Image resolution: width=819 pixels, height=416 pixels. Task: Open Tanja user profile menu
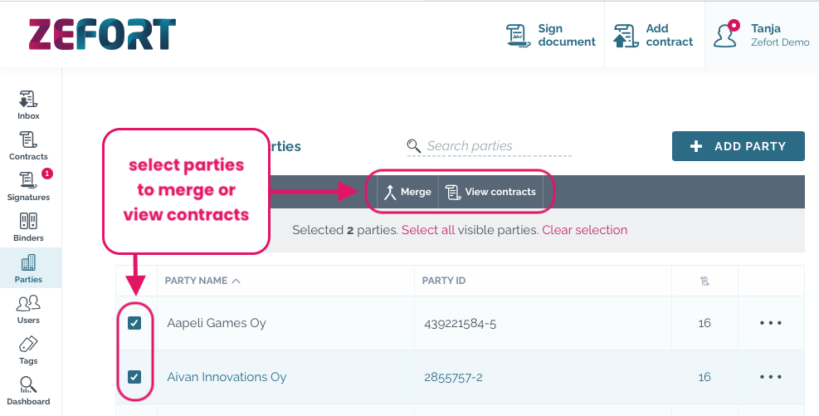(x=762, y=35)
